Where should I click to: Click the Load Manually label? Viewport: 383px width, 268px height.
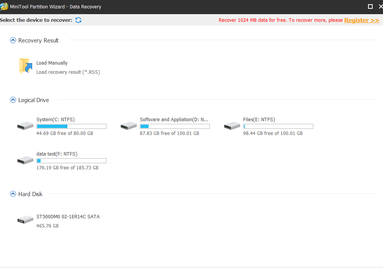point(52,63)
